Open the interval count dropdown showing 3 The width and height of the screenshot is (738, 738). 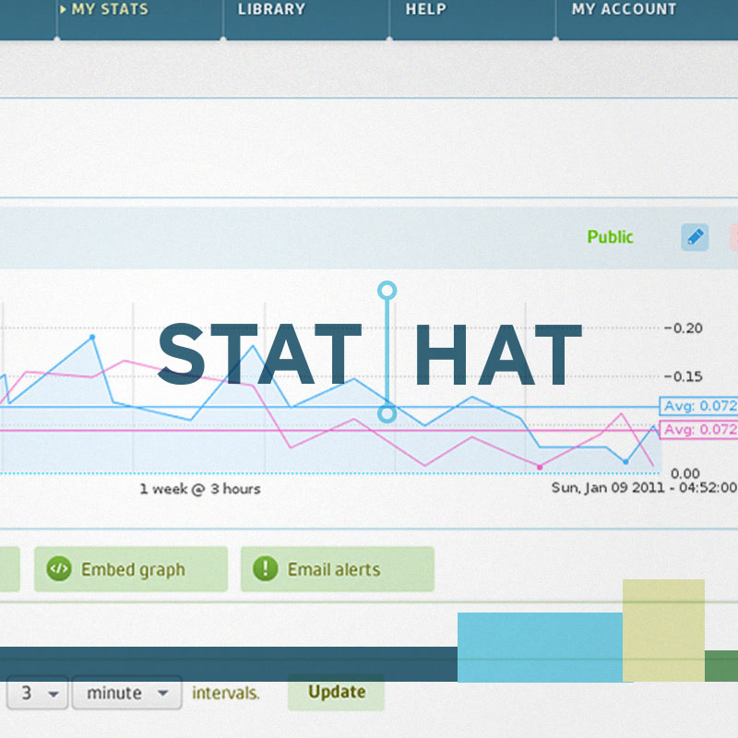click(37, 693)
